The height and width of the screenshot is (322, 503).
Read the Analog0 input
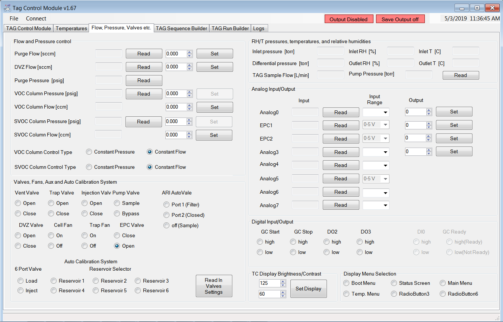pyautogui.click(x=341, y=112)
